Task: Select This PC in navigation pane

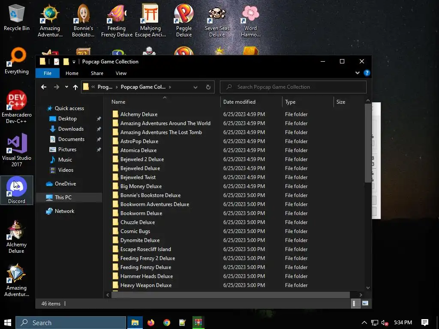Action: pos(69,197)
